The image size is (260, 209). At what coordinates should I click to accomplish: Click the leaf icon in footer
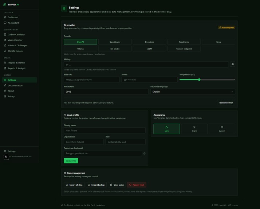click(62, 205)
